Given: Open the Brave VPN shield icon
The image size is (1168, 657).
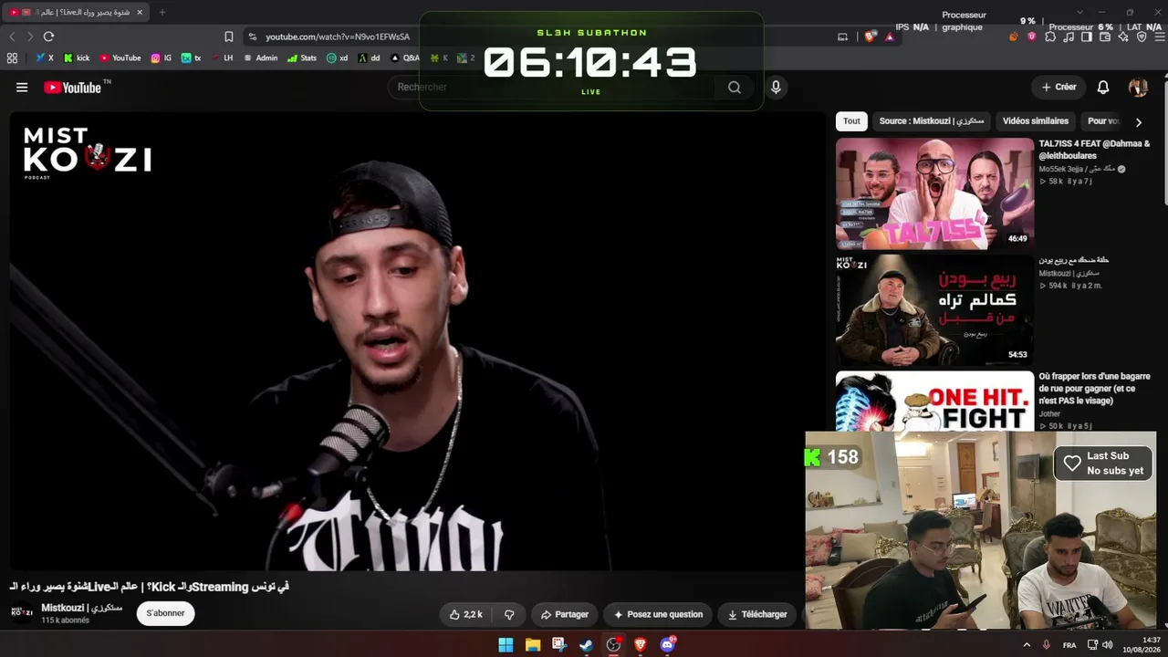Looking at the screenshot, I should [1142, 36].
